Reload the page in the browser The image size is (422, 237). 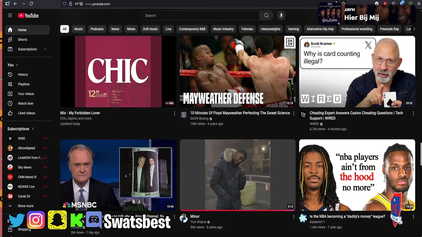(x=31, y=4)
